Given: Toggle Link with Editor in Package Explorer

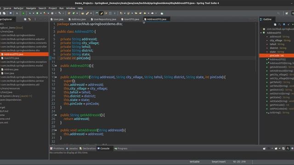Looking at the screenshot, I should pyautogui.click(x=29, y=19).
